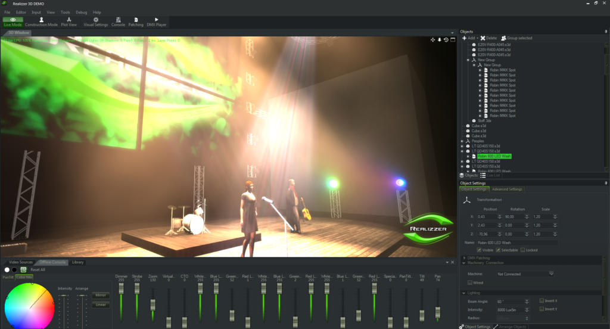This screenshot has height=329, width=610.
Task: Switch to Live Mode
Action: (x=13, y=22)
